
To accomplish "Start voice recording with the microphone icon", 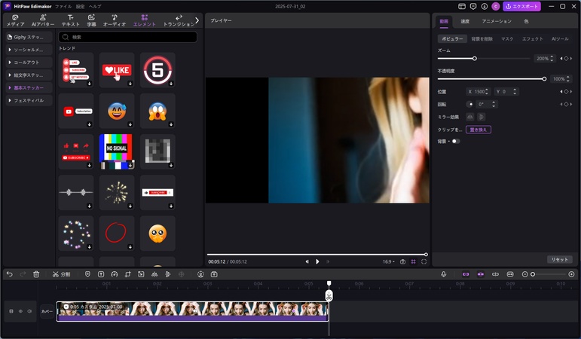I will pyautogui.click(x=444, y=274).
